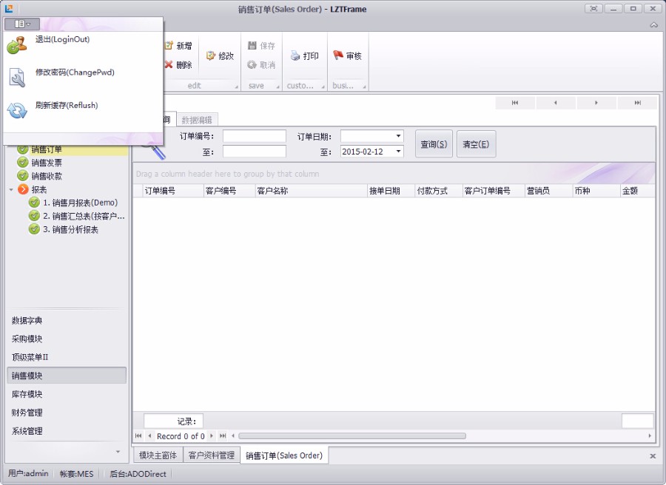Viewport: 666px width, 485px height.
Task: Open the nav pane configure dropdown arrow
Action: click(118, 452)
